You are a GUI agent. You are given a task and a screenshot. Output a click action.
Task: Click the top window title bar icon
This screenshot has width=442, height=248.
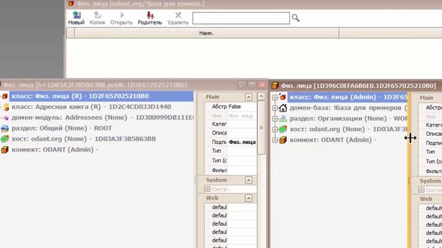tap(71, 3)
